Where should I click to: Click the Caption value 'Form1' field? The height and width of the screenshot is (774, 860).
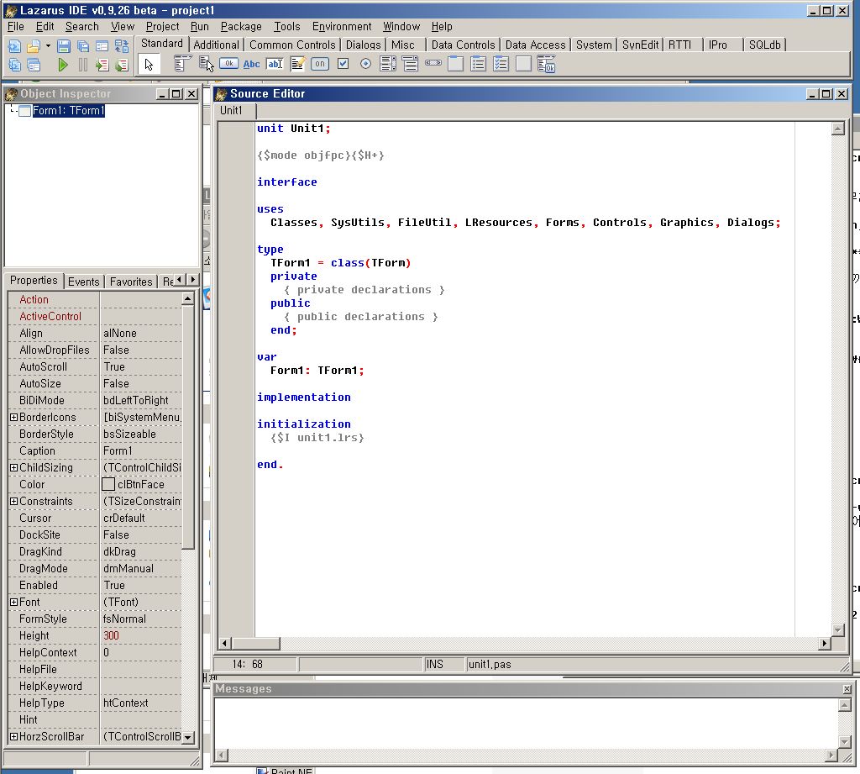141,450
